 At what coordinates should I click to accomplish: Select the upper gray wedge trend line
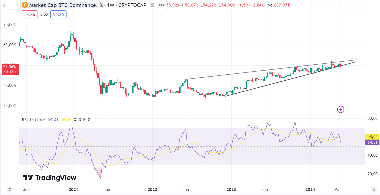click(x=270, y=70)
